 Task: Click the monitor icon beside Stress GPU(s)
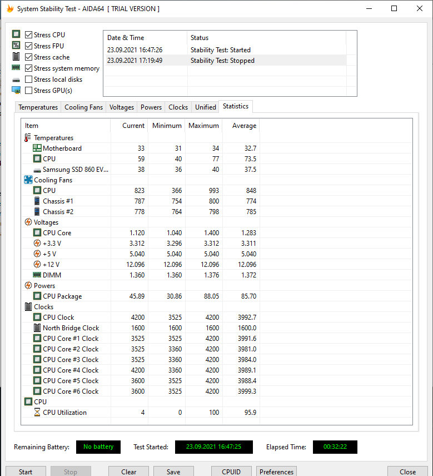tap(16, 90)
